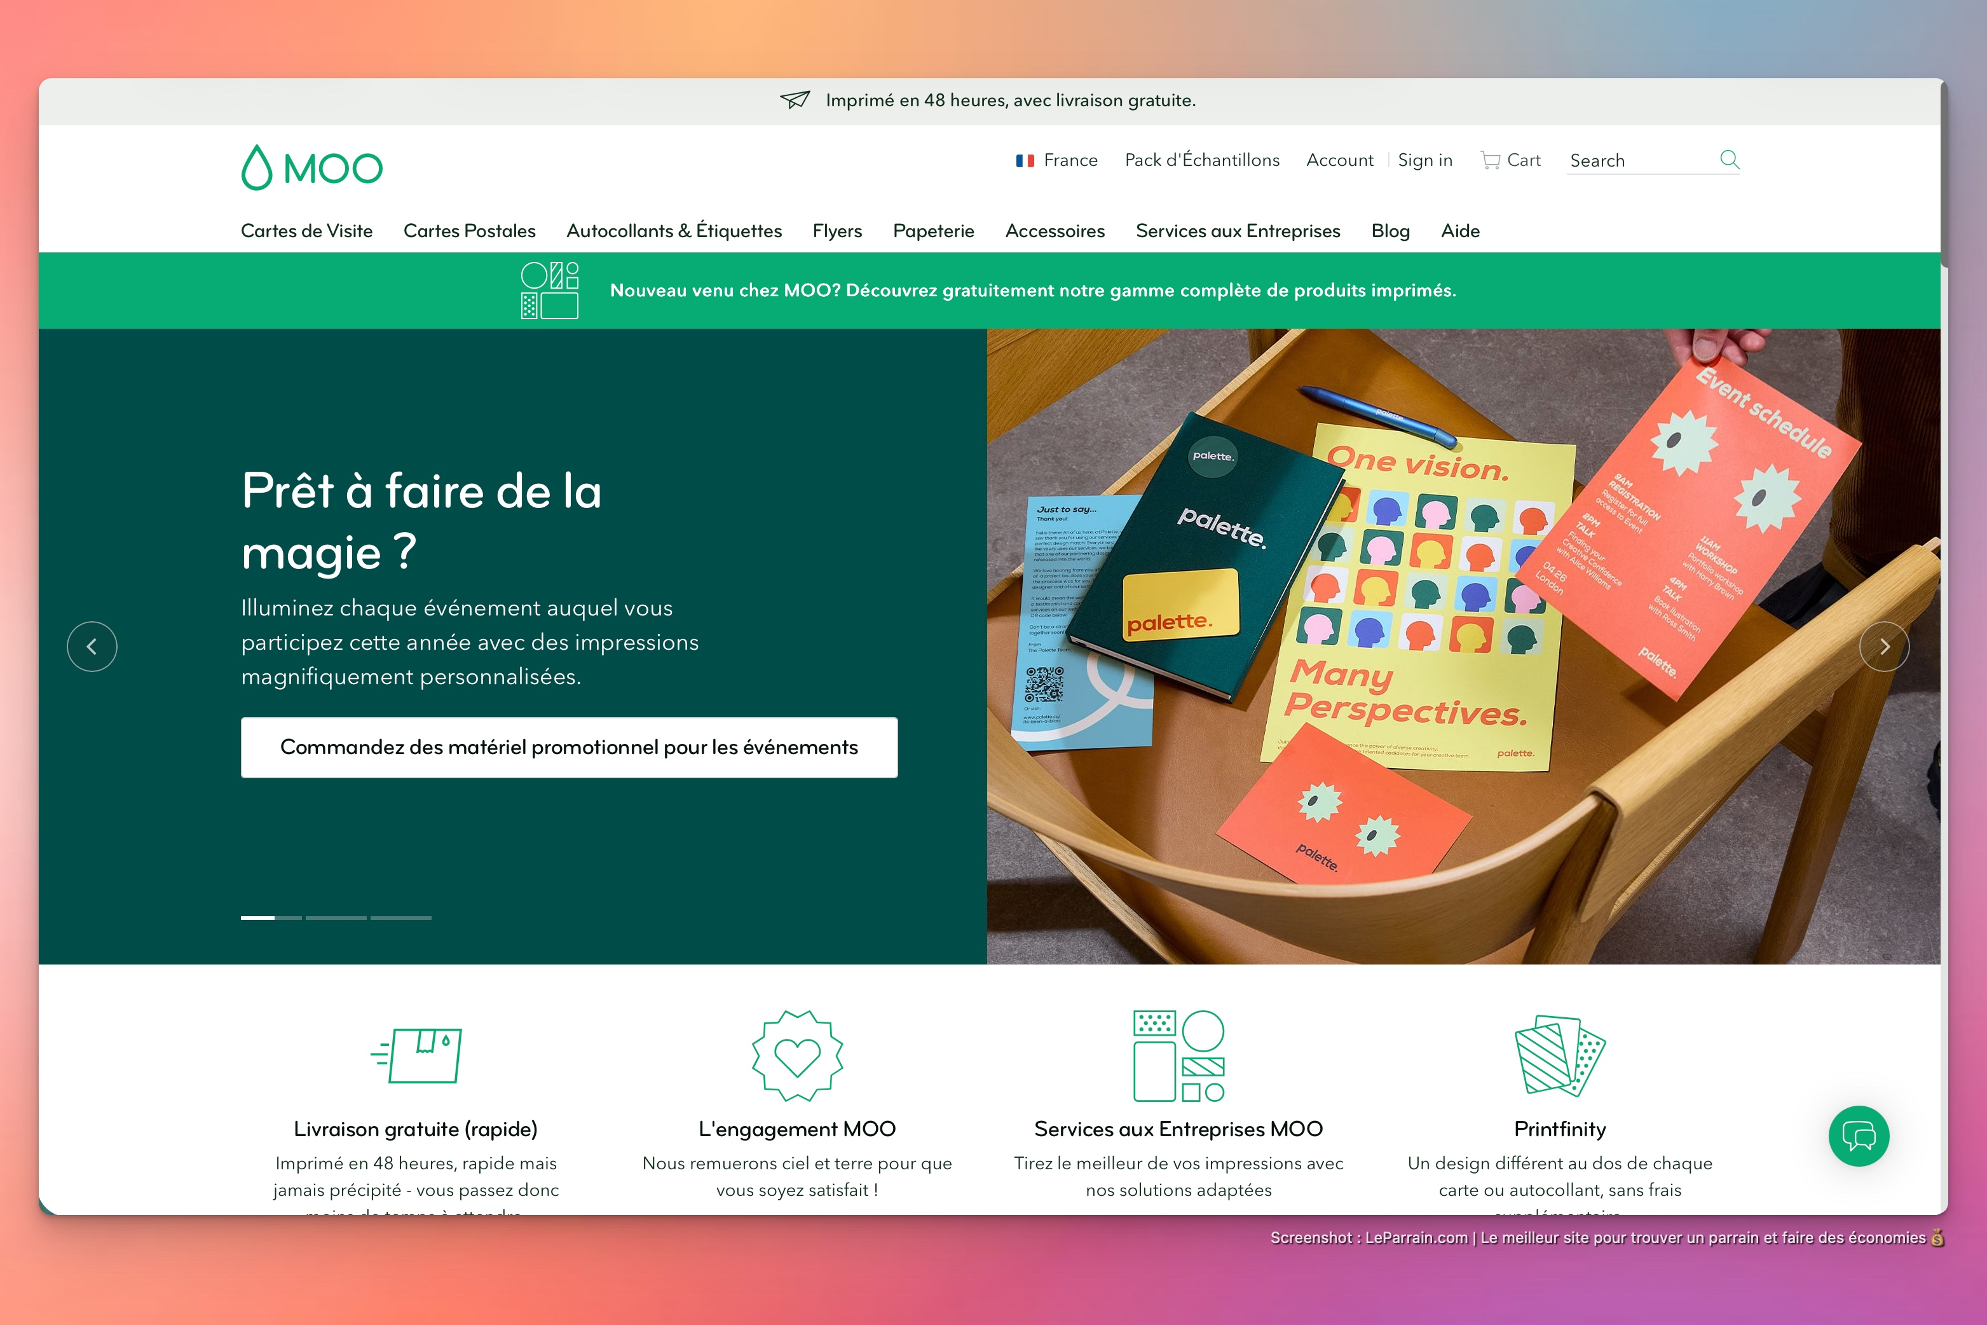Open the Papeterie menu item
1987x1325 pixels.
(x=932, y=231)
